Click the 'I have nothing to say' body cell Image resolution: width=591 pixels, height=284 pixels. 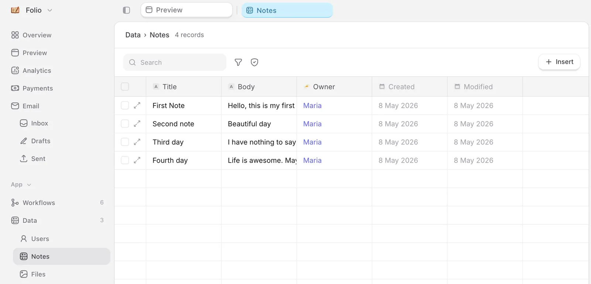point(259,142)
